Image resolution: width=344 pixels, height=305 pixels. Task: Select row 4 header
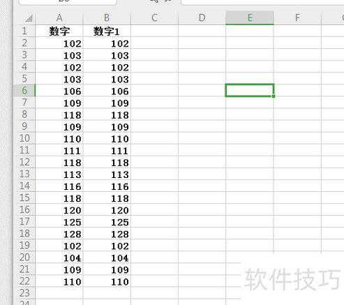24,66
